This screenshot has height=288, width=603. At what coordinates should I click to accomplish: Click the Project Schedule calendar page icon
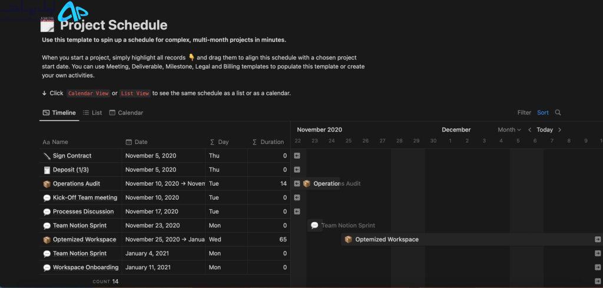coord(47,25)
